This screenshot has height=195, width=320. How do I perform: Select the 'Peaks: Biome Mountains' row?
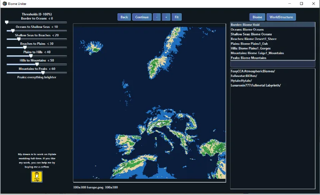(272, 58)
